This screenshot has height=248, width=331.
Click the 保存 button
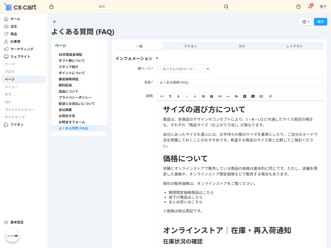320,22
